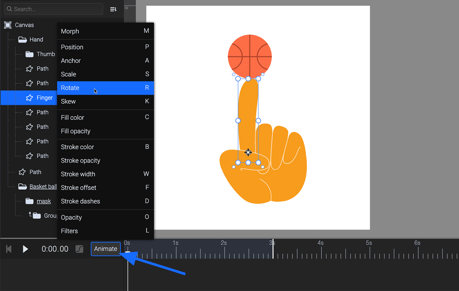This screenshot has width=459, height=291.
Task: Click the Finger path shape icon
Action: click(29, 98)
